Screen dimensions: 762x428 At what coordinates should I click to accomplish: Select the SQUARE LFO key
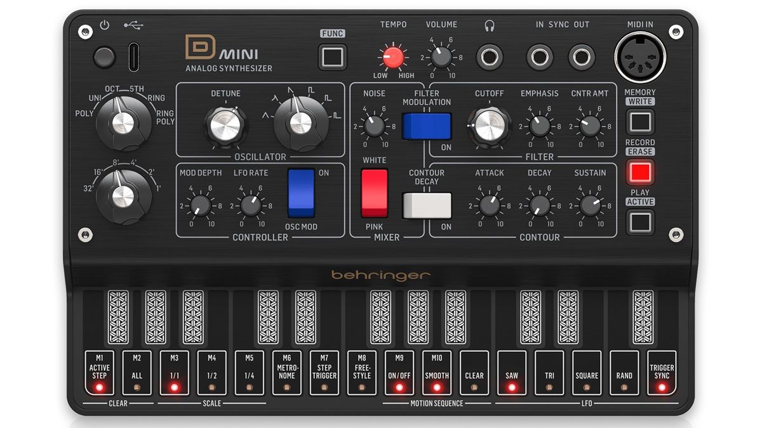pyautogui.click(x=586, y=373)
